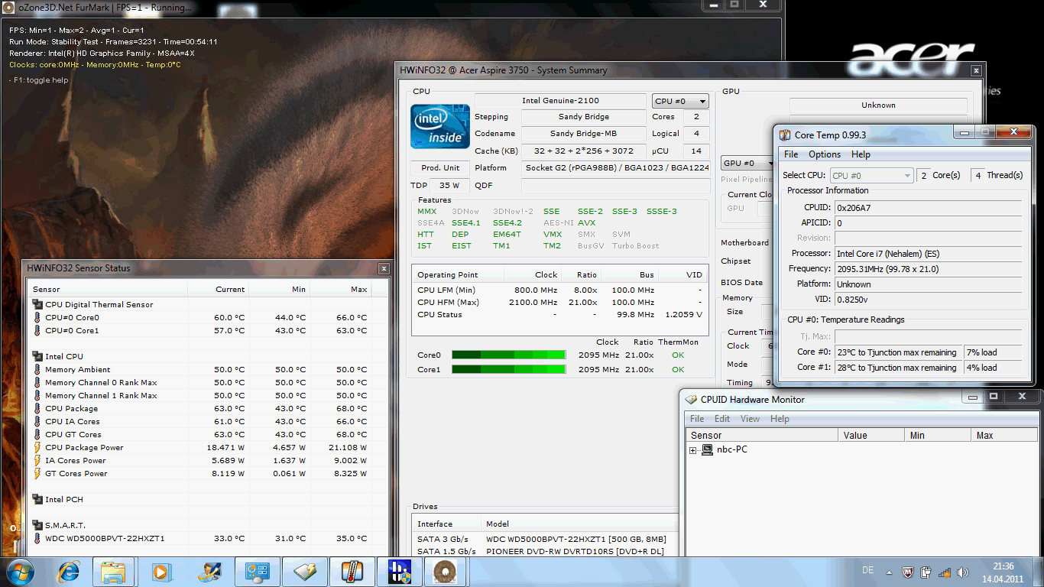
Task: Open Options menu in Core Temp
Action: (x=825, y=154)
